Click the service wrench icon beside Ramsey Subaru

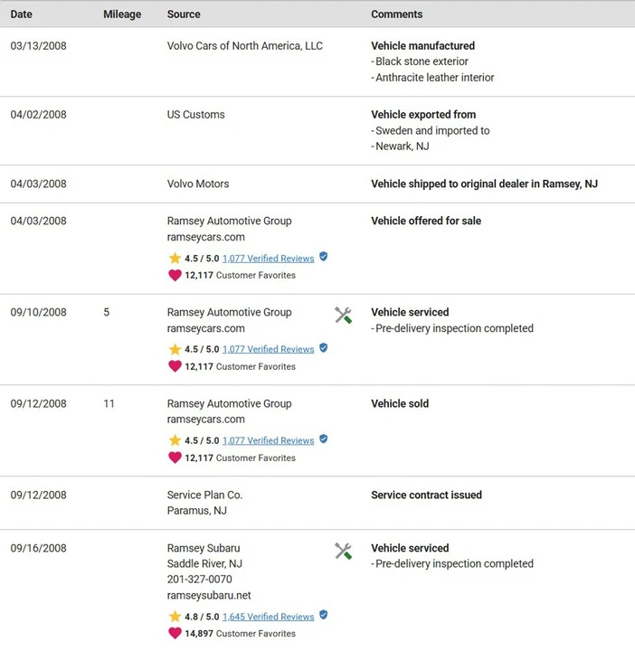[x=343, y=551]
